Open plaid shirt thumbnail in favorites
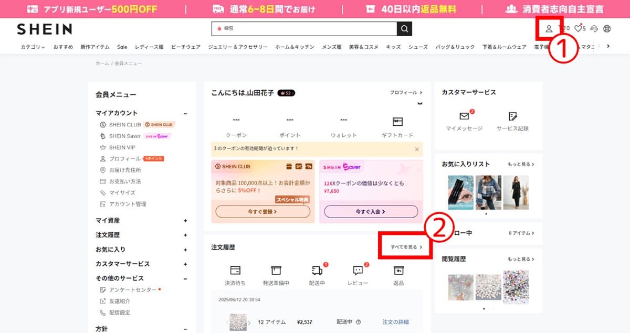 488,192
